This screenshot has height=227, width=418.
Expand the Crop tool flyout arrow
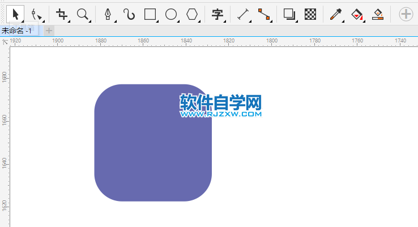[x=69, y=21]
